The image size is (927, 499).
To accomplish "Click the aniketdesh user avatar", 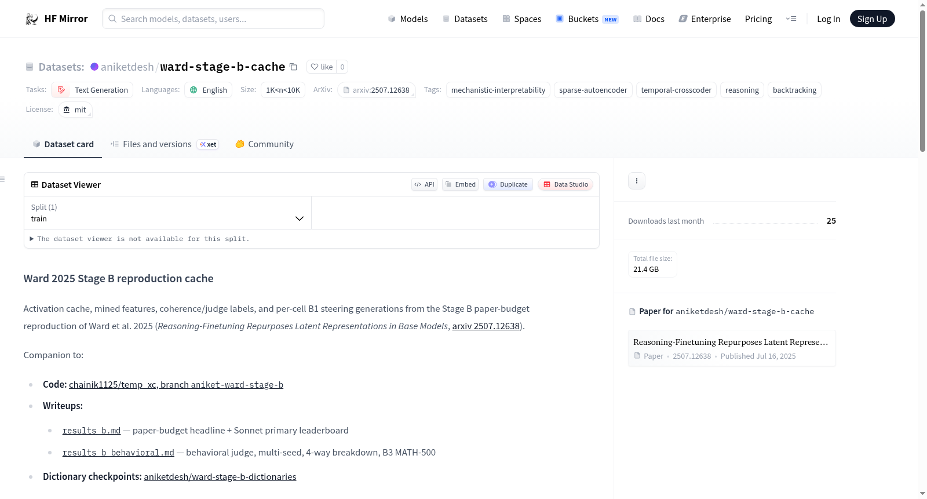I will [94, 67].
